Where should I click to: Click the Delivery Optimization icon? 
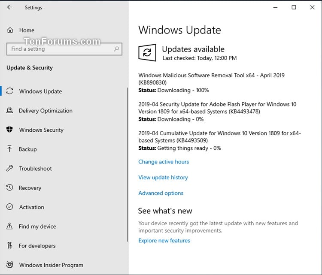point(9,110)
